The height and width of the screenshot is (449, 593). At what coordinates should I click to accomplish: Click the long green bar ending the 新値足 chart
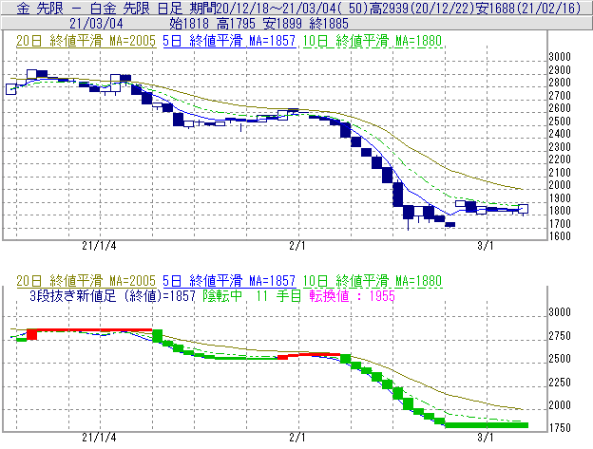[x=487, y=425]
